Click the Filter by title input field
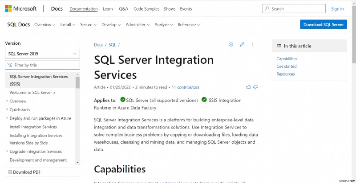The image size is (356, 183). (42, 65)
